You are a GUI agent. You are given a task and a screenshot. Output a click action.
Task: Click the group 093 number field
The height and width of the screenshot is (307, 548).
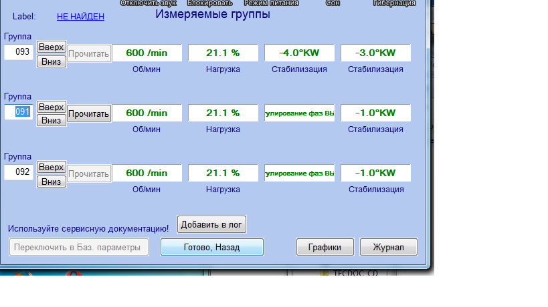pos(19,52)
